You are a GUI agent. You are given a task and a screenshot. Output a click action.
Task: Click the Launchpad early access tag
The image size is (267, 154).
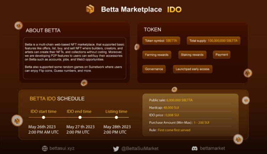[x=192, y=69]
